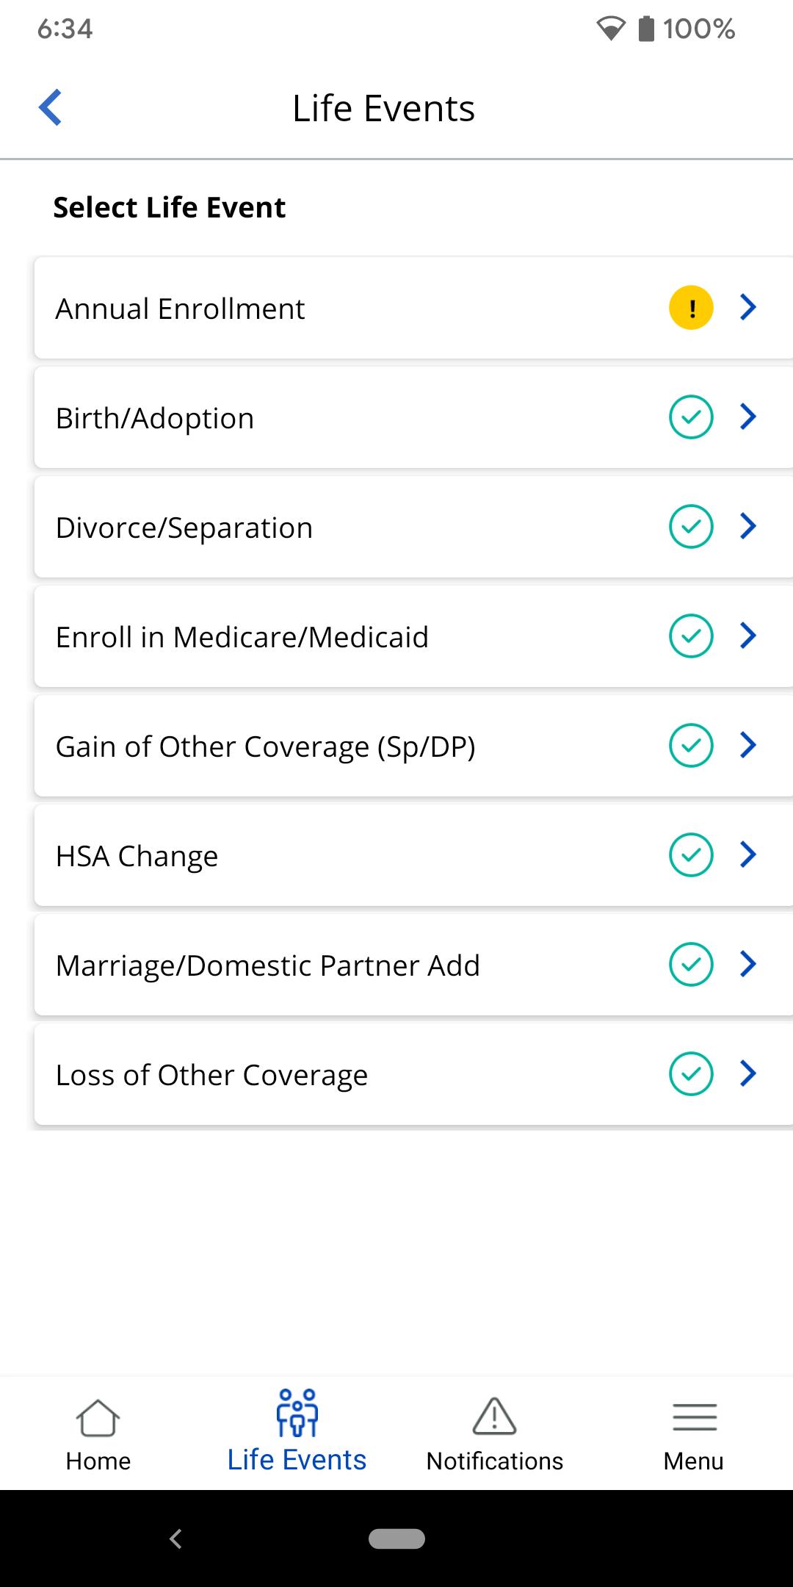Screen dimensions: 793x1587
Task: Open Notifications triangle alert icon
Action: tap(494, 1416)
